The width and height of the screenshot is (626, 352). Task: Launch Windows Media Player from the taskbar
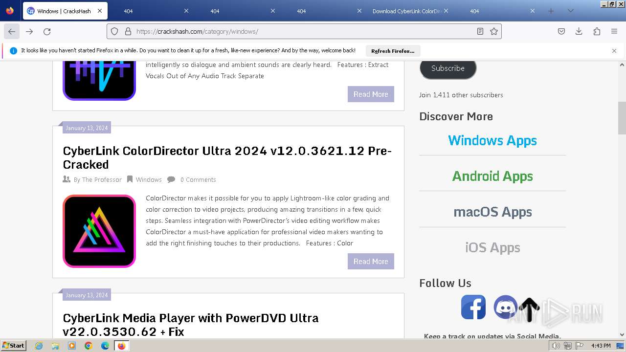click(x=72, y=346)
